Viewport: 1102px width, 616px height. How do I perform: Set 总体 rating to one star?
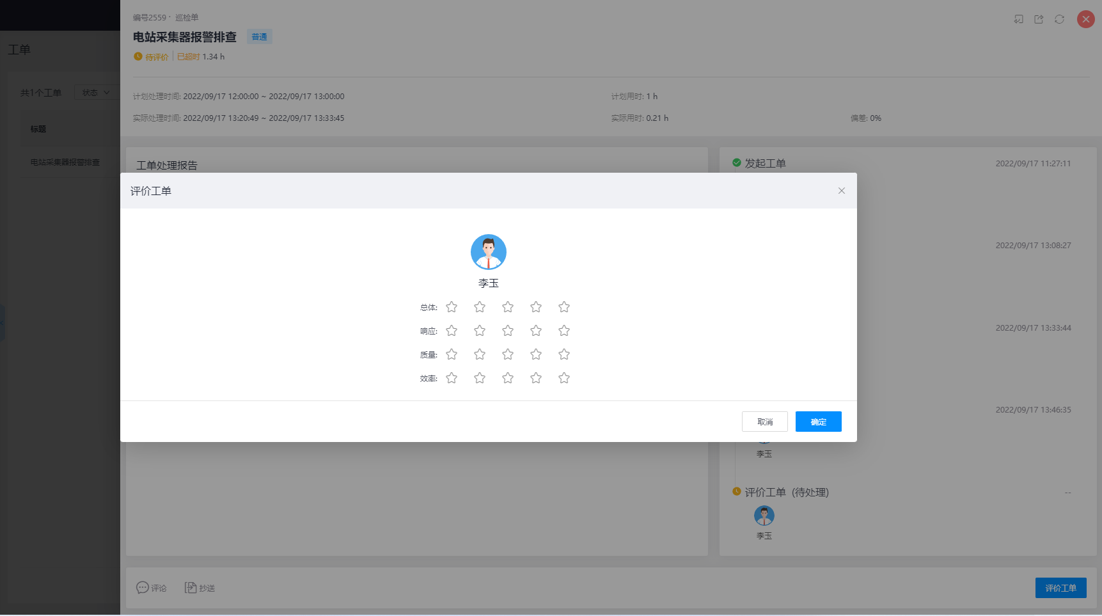tap(452, 307)
